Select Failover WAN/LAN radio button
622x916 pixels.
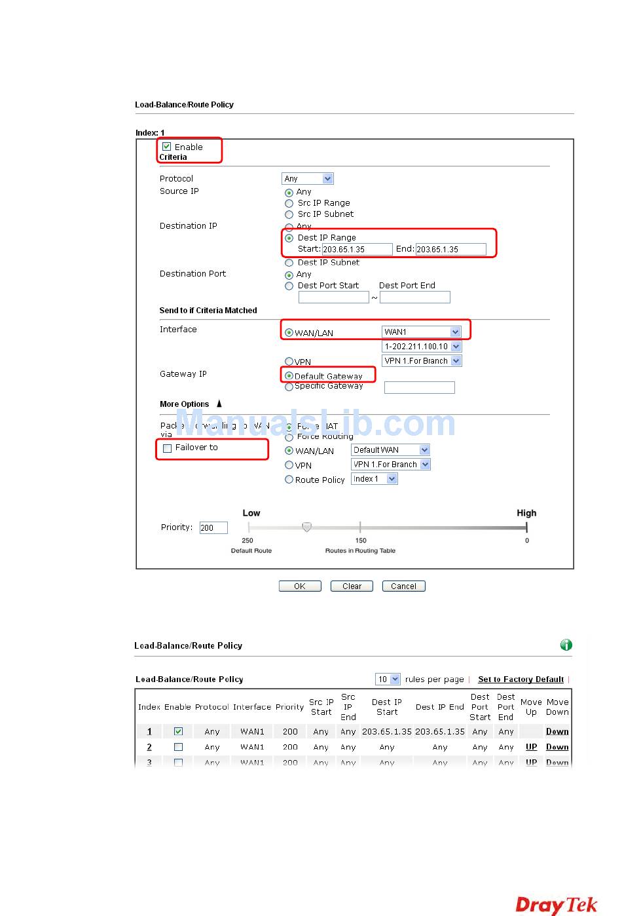coord(289,451)
